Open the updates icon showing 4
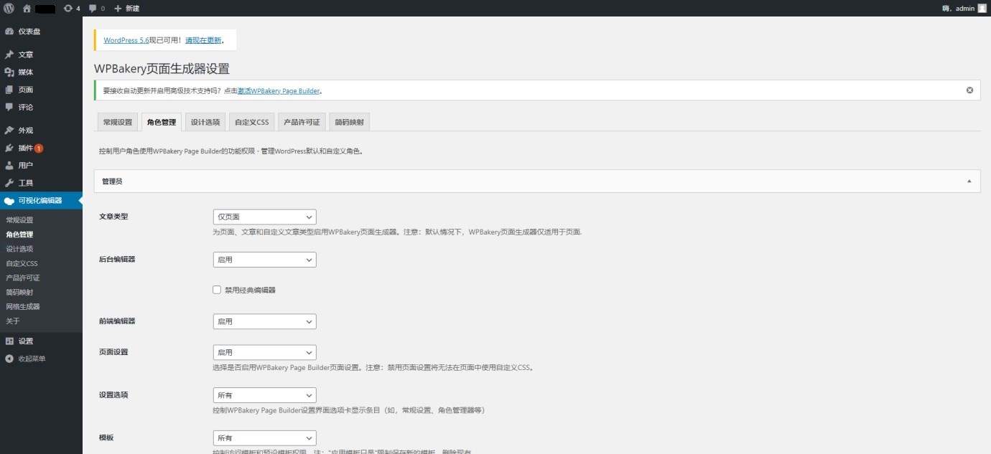This screenshot has height=454, width=991. [71, 9]
